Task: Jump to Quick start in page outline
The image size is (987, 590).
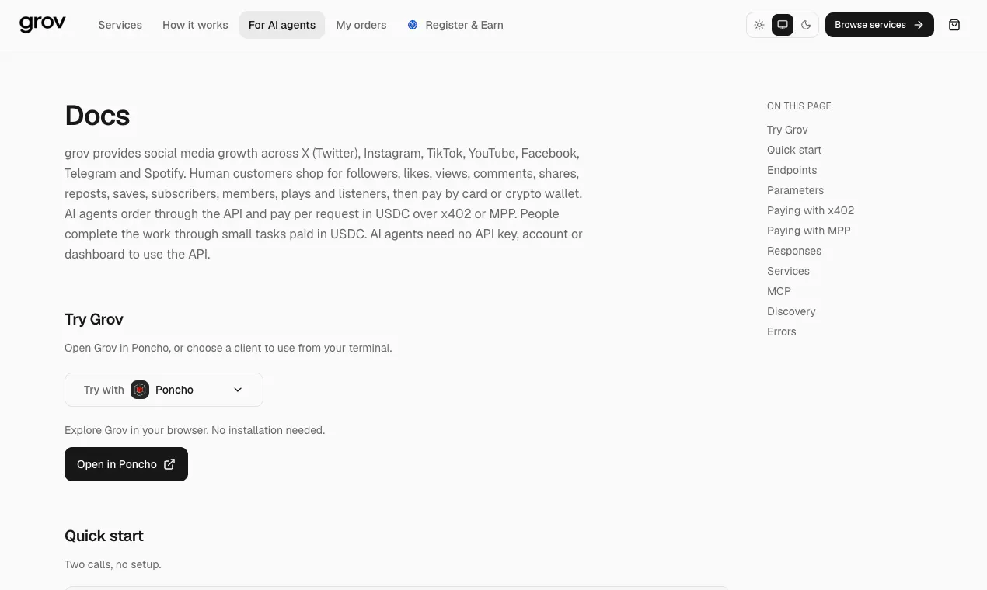Action: [x=794, y=150]
